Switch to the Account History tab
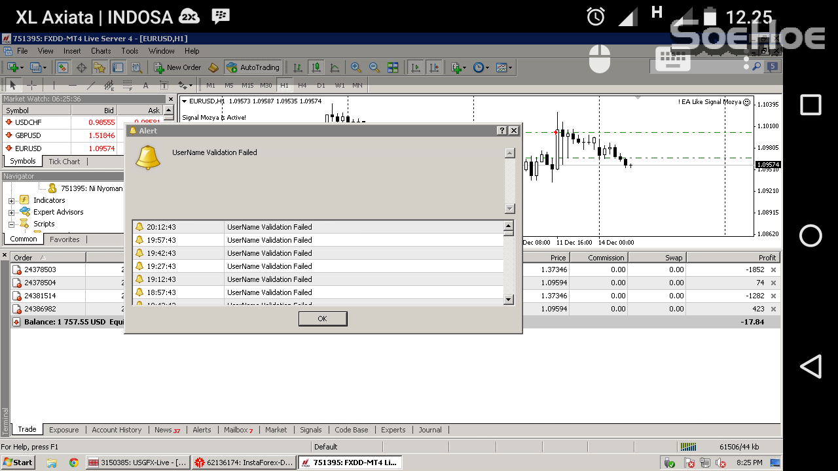 (x=117, y=430)
